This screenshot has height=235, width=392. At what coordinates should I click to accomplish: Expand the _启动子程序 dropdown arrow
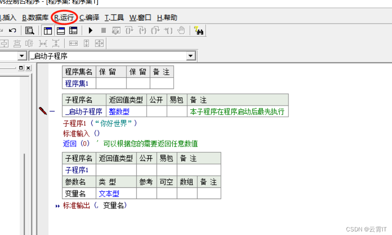point(191,56)
